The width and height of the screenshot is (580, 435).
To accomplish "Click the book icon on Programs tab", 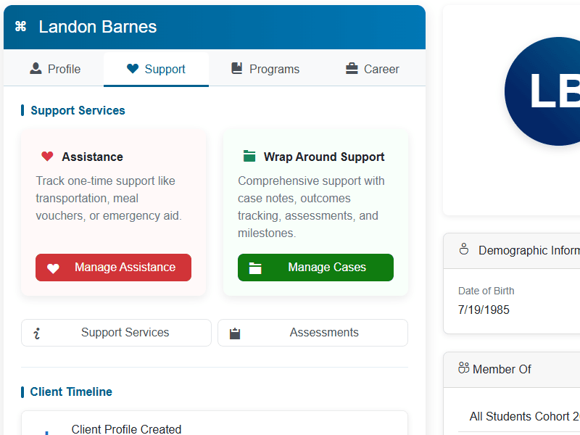I will click(237, 69).
